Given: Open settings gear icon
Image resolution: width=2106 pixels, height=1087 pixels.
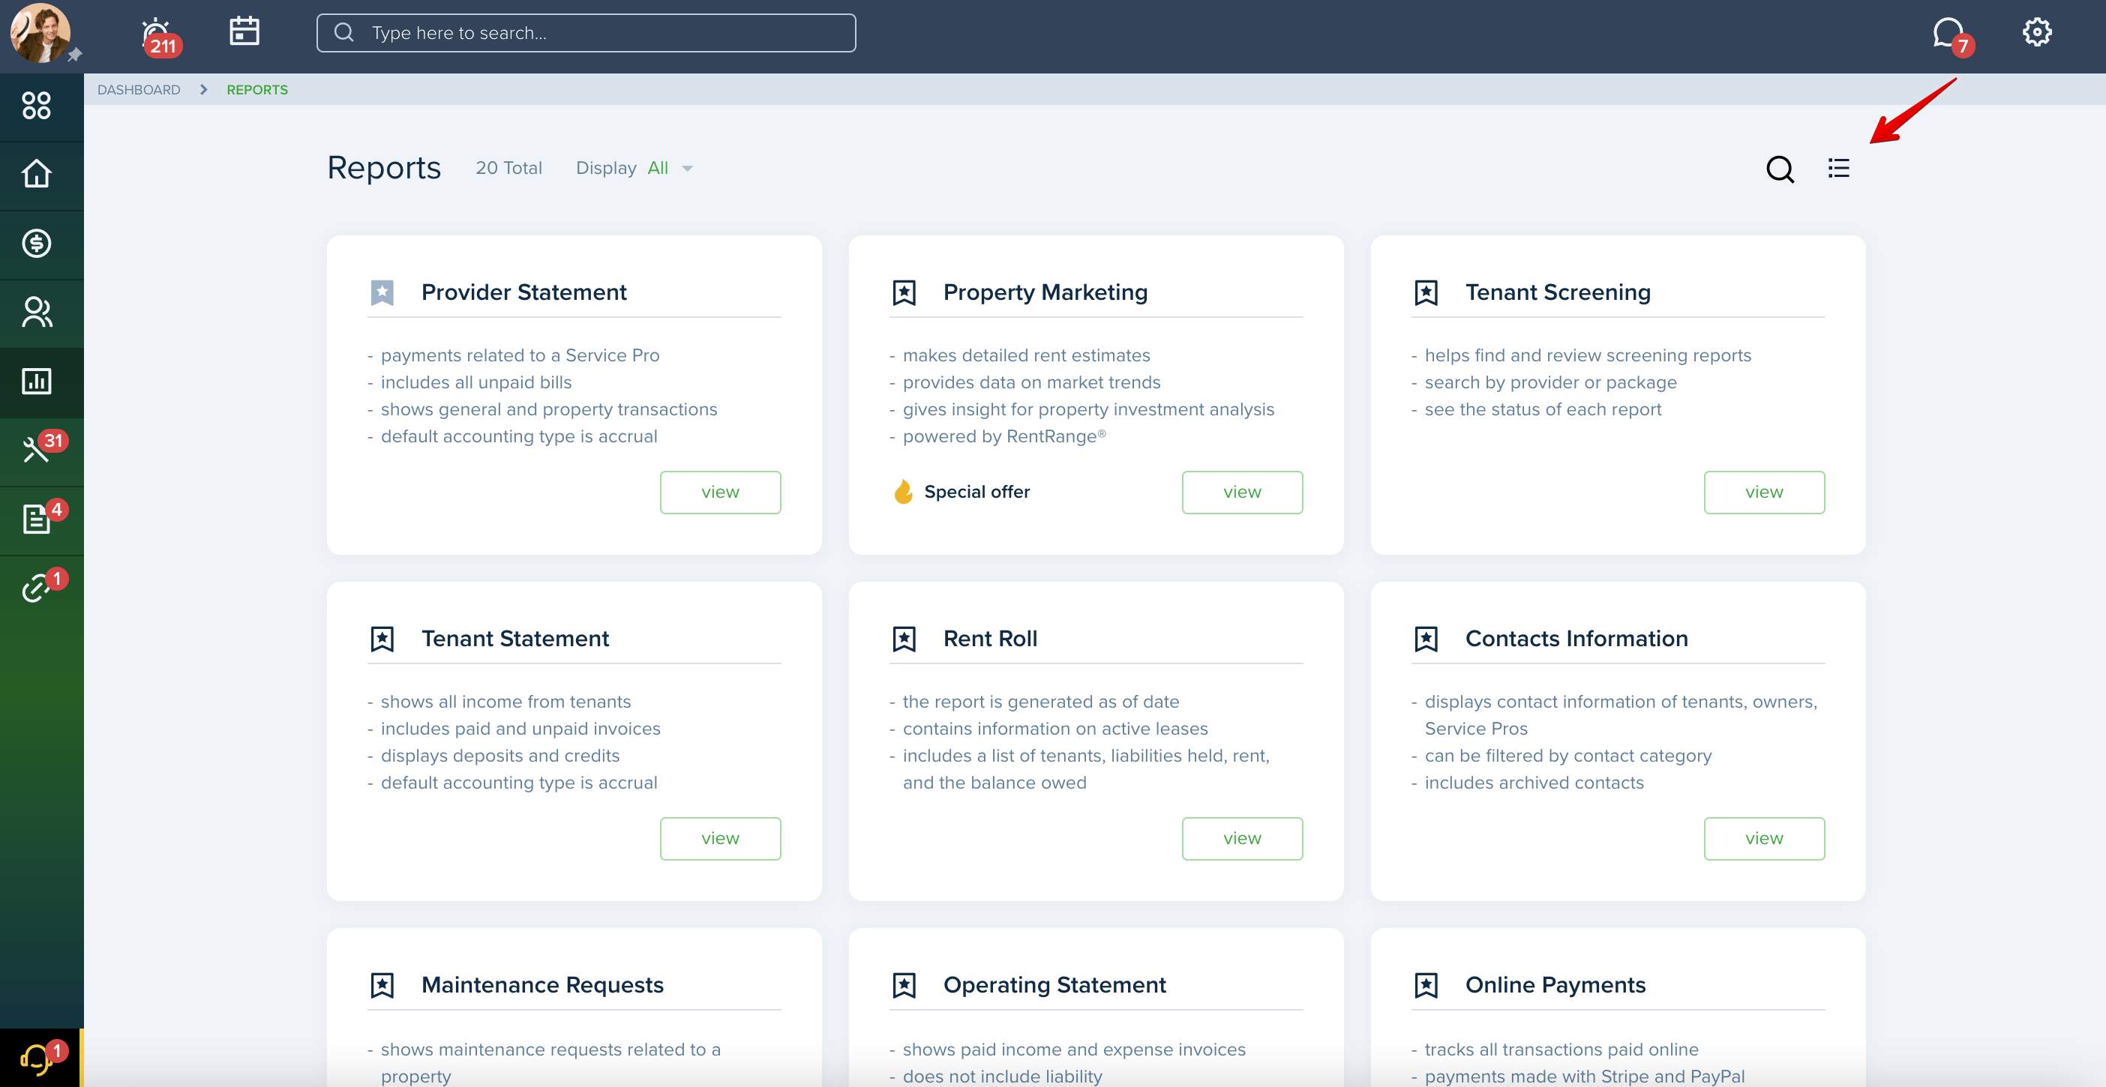Looking at the screenshot, I should pos(2036,33).
